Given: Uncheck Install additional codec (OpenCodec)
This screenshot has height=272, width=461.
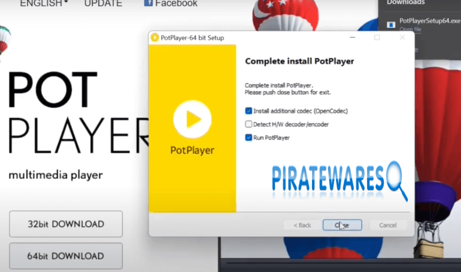Looking at the screenshot, I should coord(249,111).
